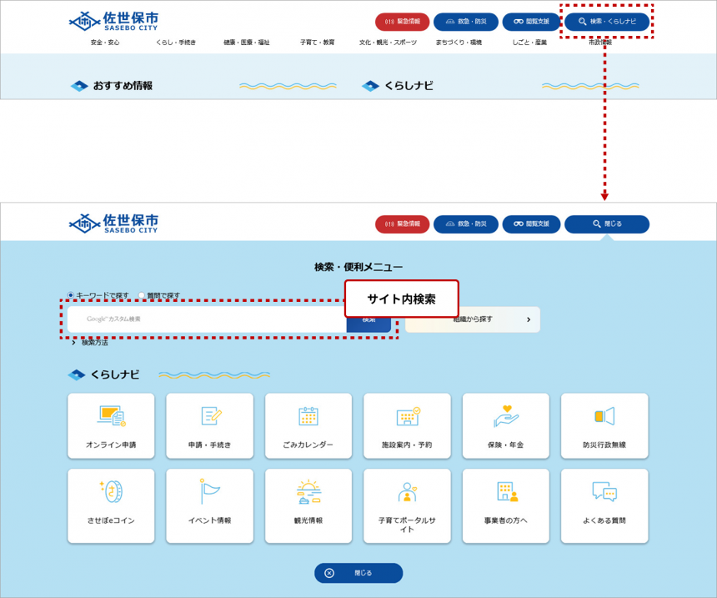Click the イベント情報 flag icon
The height and width of the screenshot is (598, 717).
(x=209, y=492)
